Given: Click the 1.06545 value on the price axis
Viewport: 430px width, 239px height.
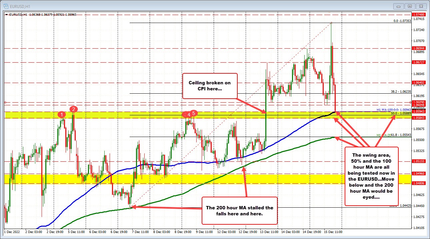Looking at the screenshot, I should coord(418,74).
